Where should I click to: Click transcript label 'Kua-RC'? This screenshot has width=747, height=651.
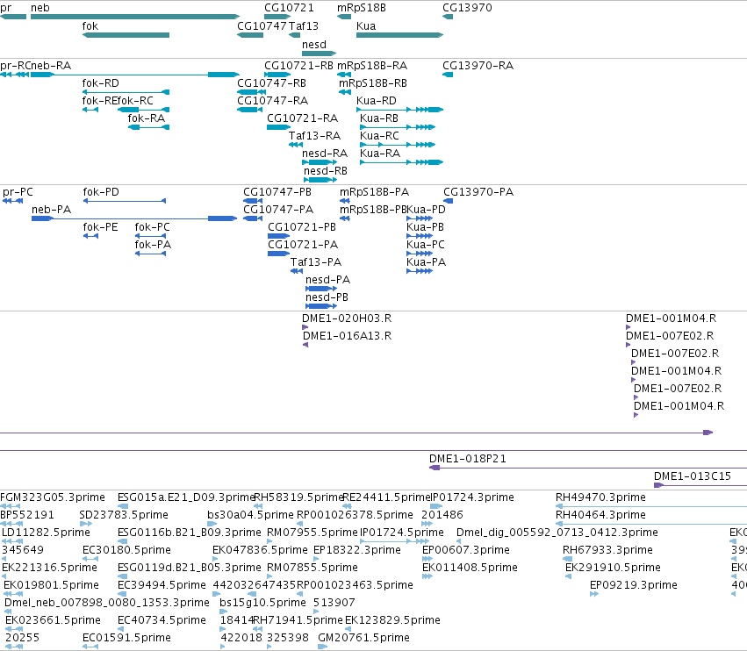[x=379, y=135]
